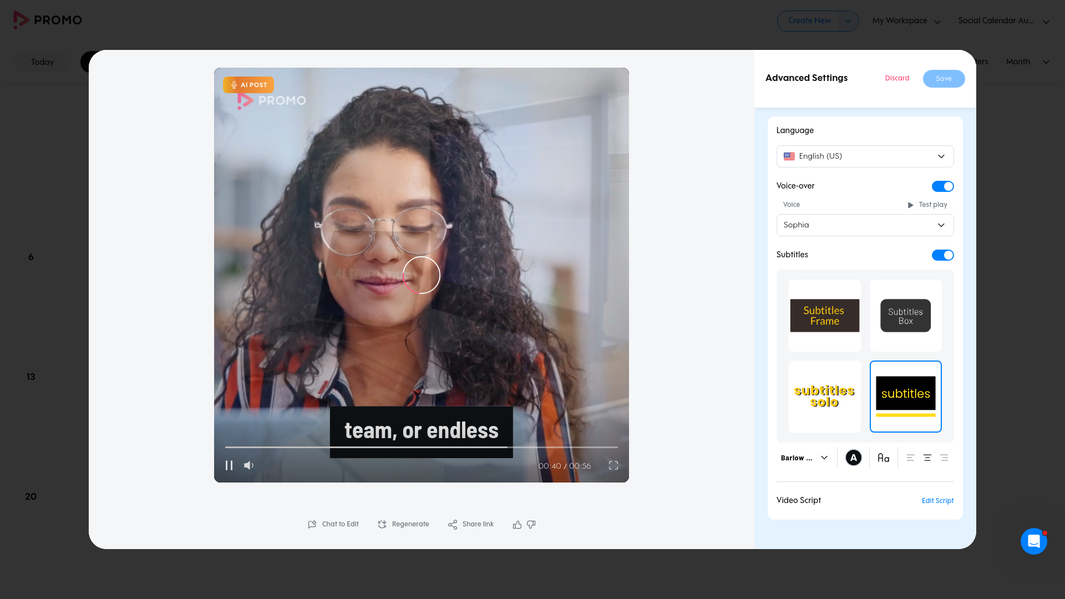Click the thumbs up icon
Screen dimensions: 1065x599
click(517, 525)
